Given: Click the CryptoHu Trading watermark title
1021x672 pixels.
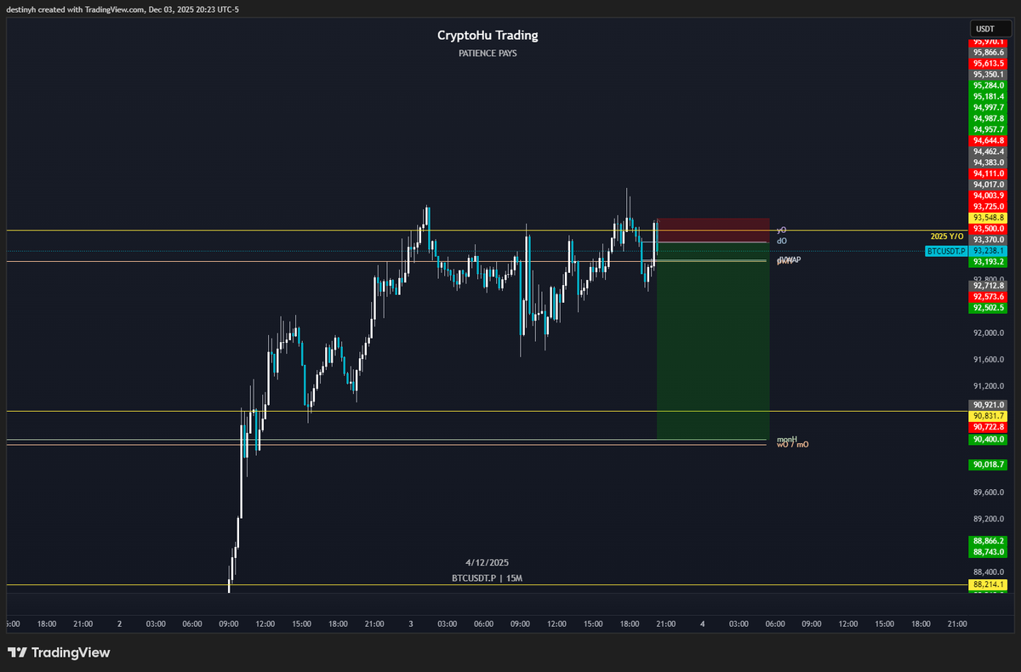Looking at the screenshot, I should 486,35.
